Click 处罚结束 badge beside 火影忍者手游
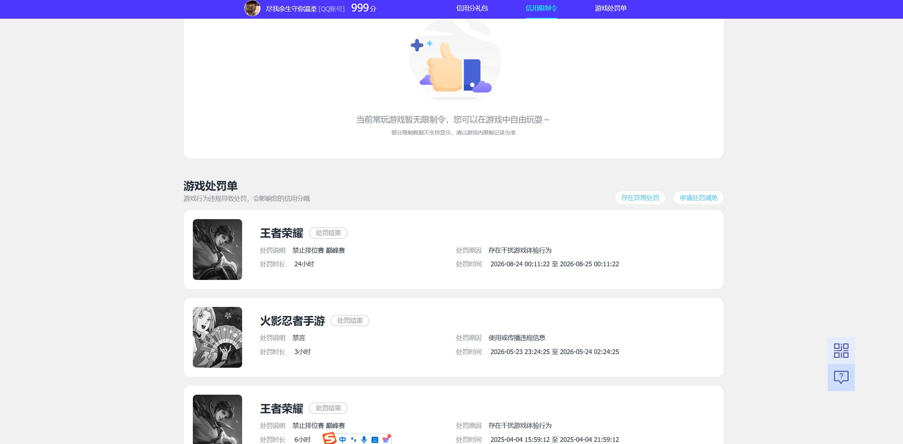 click(x=350, y=321)
